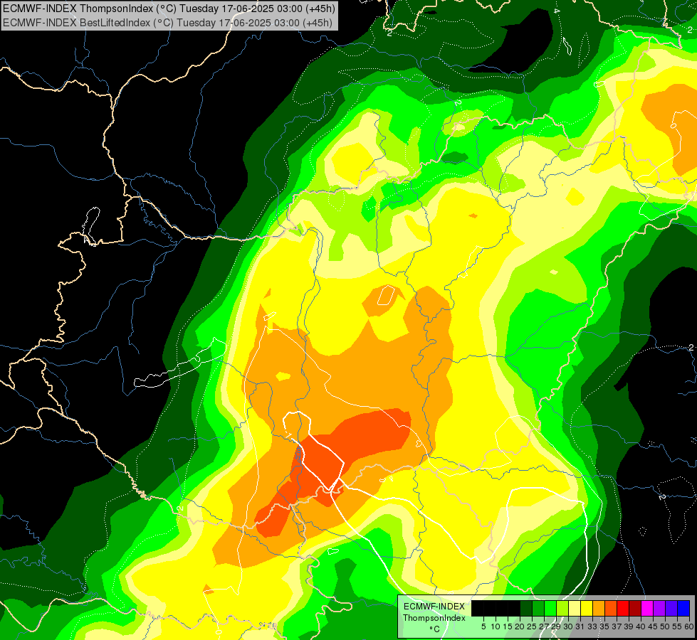Pick the dark red 39–40 legend swatch
This screenshot has height=640, width=697.
pyautogui.click(x=635, y=608)
